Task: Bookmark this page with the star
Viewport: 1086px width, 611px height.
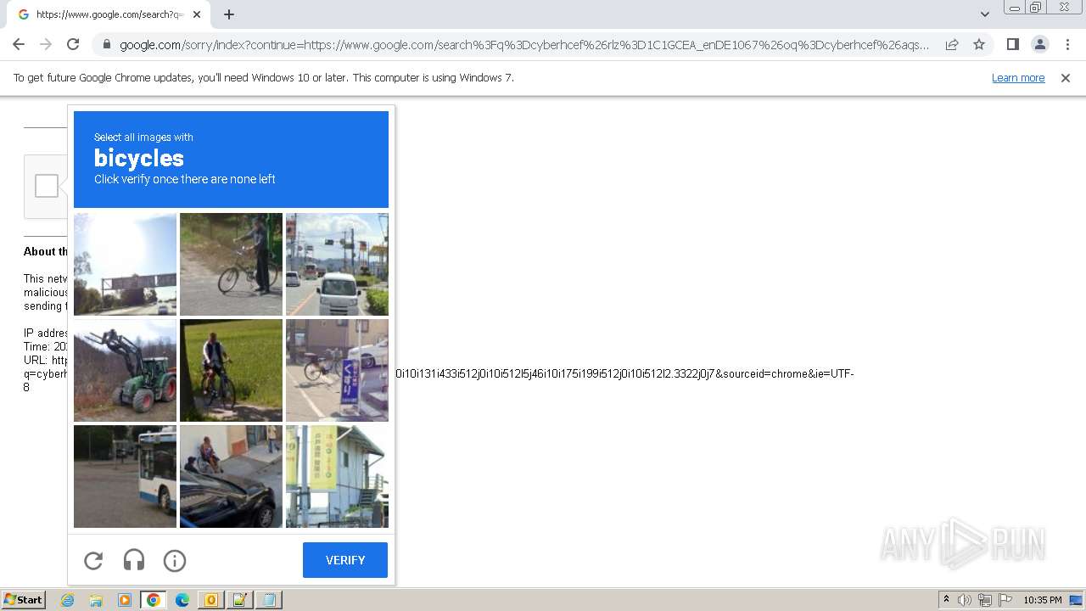Action: point(979,44)
